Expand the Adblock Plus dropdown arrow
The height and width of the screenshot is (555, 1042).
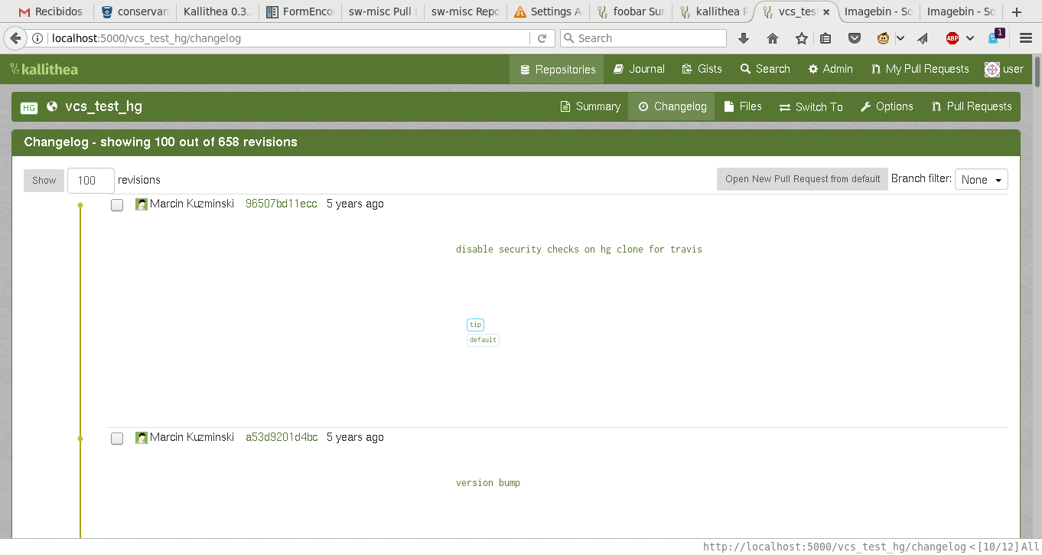pyautogui.click(x=970, y=38)
